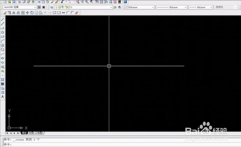Image resolution: width=241 pixels, height=147 pixels.
Task: Click the Plot print icon
Action: 20,2
